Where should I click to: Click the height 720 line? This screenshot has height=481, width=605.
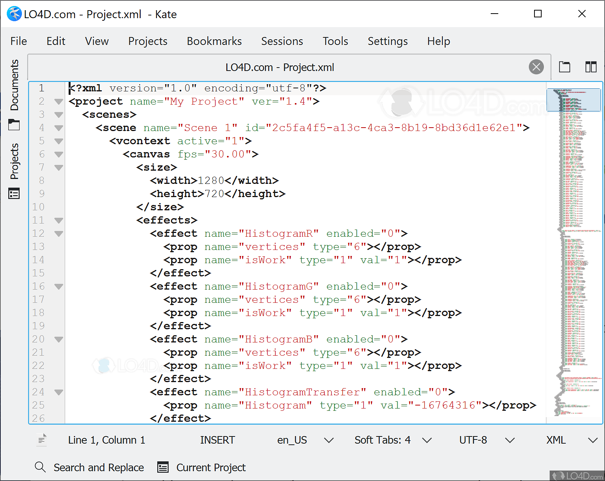coord(218,194)
